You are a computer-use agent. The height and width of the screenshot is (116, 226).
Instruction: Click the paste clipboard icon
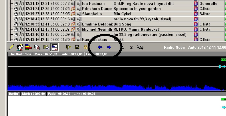(x=46, y=47)
